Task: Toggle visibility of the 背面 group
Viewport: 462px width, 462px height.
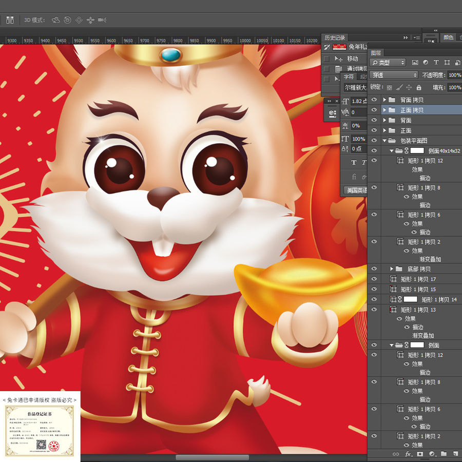Action: pos(374,120)
